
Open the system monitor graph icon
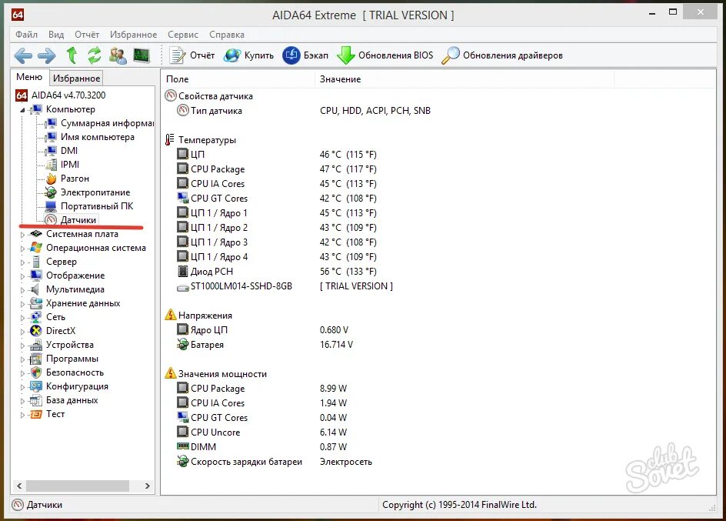click(142, 55)
